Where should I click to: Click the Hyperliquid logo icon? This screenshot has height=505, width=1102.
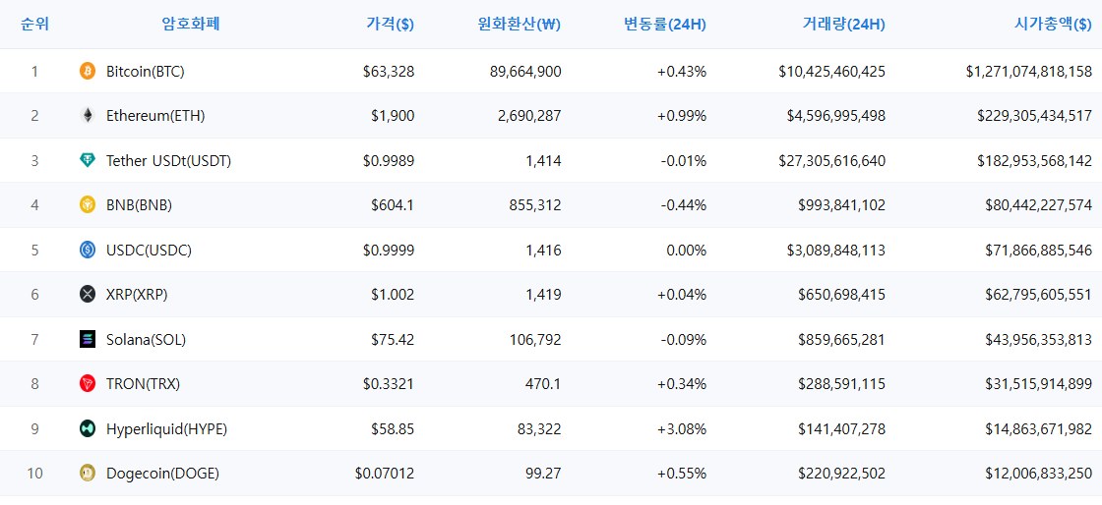click(88, 428)
